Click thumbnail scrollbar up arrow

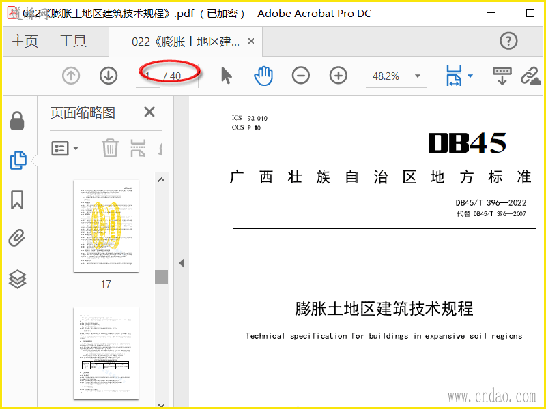tap(161, 180)
